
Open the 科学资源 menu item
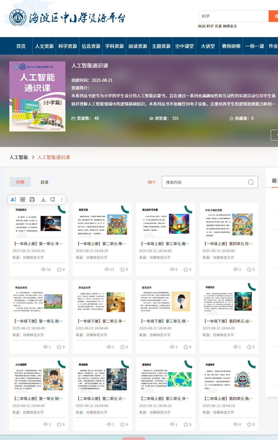(x=67, y=46)
